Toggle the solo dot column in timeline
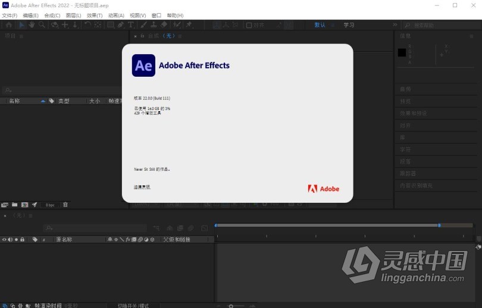The width and height of the screenshot is (482, 308). (16, 240)
